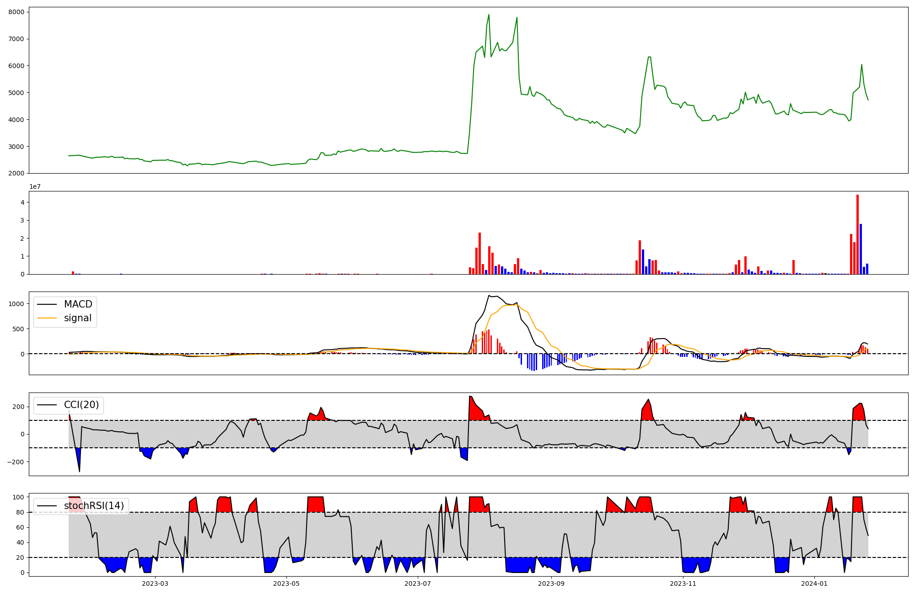Click the orange signal legend line
915x594 pixels.
pyautogui.click(x=47, y=318)
